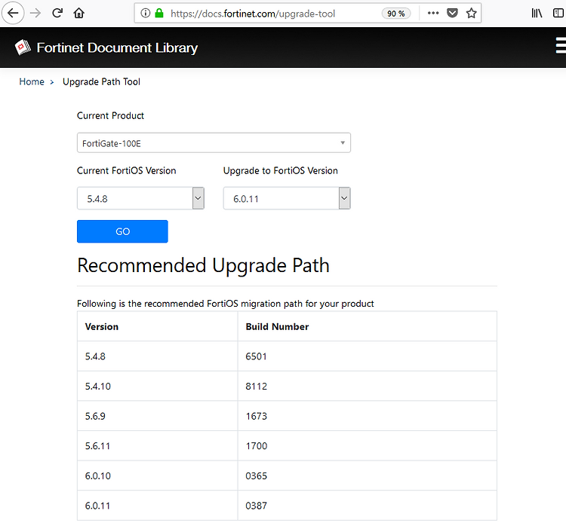
Task: Click the green padlock security icon
Action: pos(158,14)
